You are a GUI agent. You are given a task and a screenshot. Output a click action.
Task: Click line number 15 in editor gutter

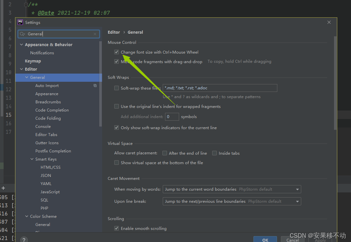[9, 115]
